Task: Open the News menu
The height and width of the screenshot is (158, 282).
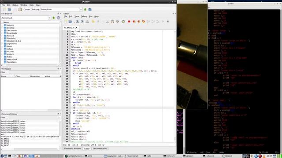Action: click(38, 5)
